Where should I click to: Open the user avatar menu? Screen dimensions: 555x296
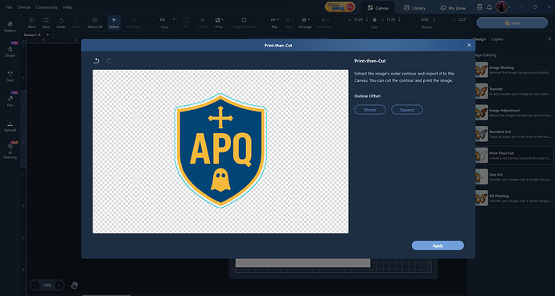(x=502, y=6)
